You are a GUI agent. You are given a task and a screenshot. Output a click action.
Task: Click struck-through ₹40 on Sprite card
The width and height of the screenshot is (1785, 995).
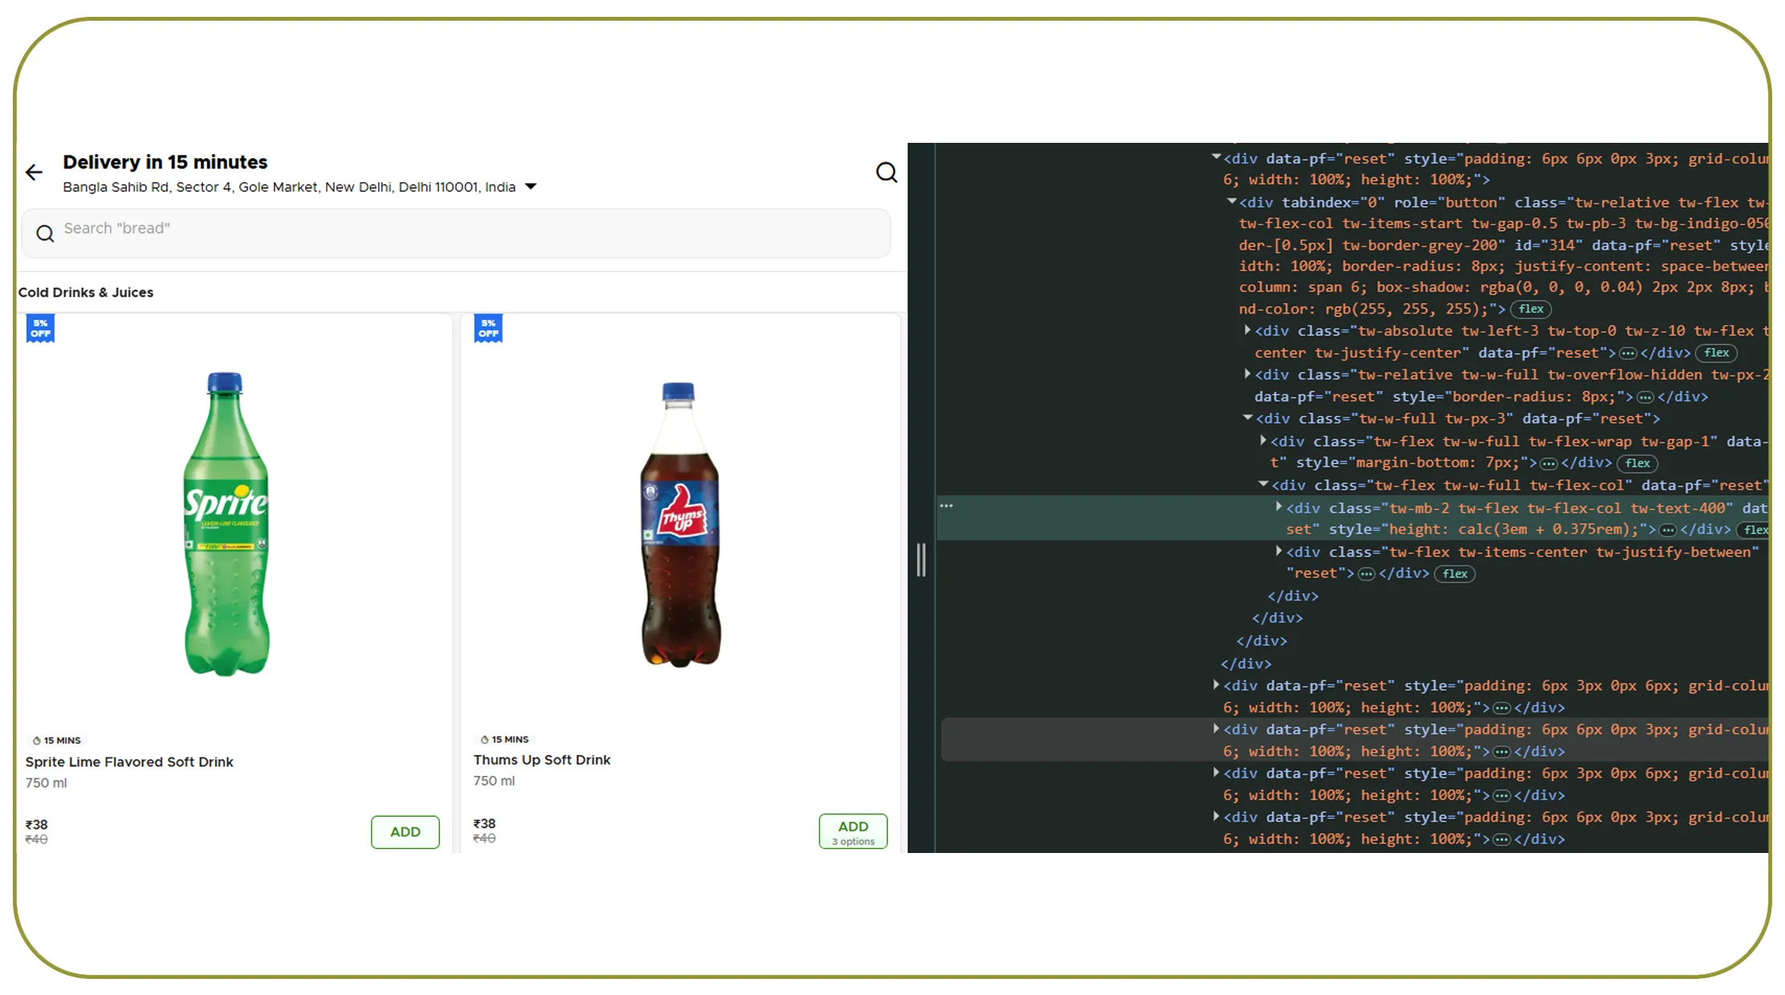[36, 839]
